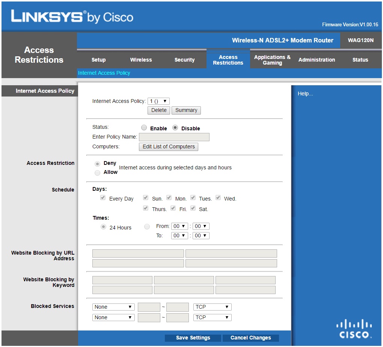383x347 pixels.
Task: Open the Status tab
Action: pos(360,60)
